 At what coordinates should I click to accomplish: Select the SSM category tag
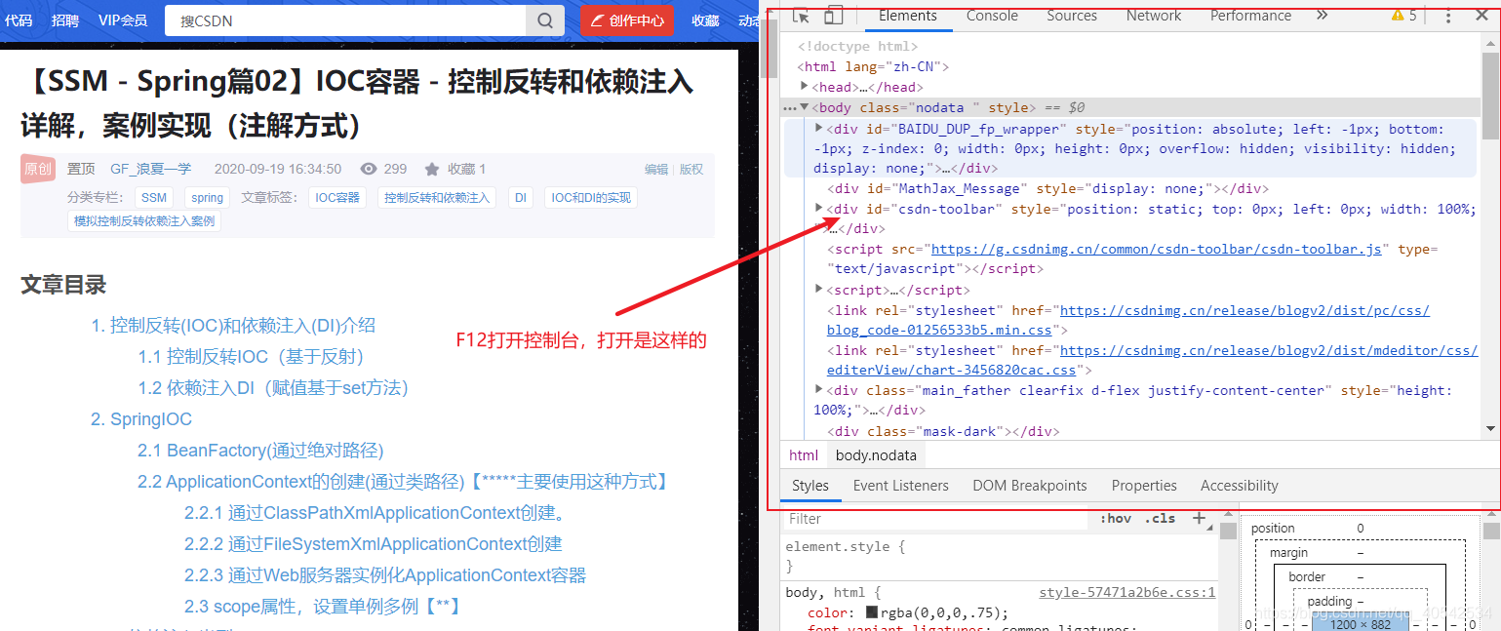point(154,197)
